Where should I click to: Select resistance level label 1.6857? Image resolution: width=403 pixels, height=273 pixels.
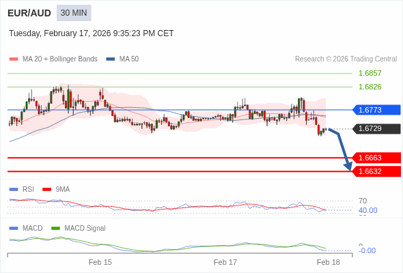[x=370, y=73]
